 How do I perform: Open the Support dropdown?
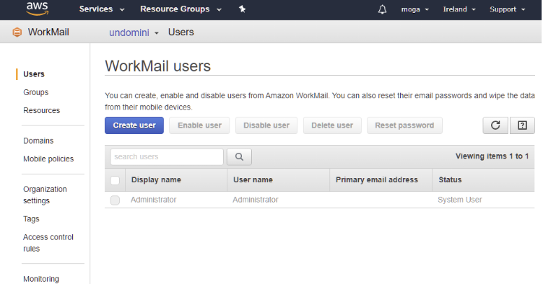(x=508, y=9)
